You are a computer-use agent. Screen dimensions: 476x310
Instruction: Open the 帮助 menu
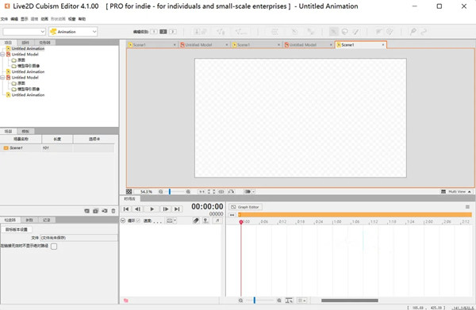82,19
